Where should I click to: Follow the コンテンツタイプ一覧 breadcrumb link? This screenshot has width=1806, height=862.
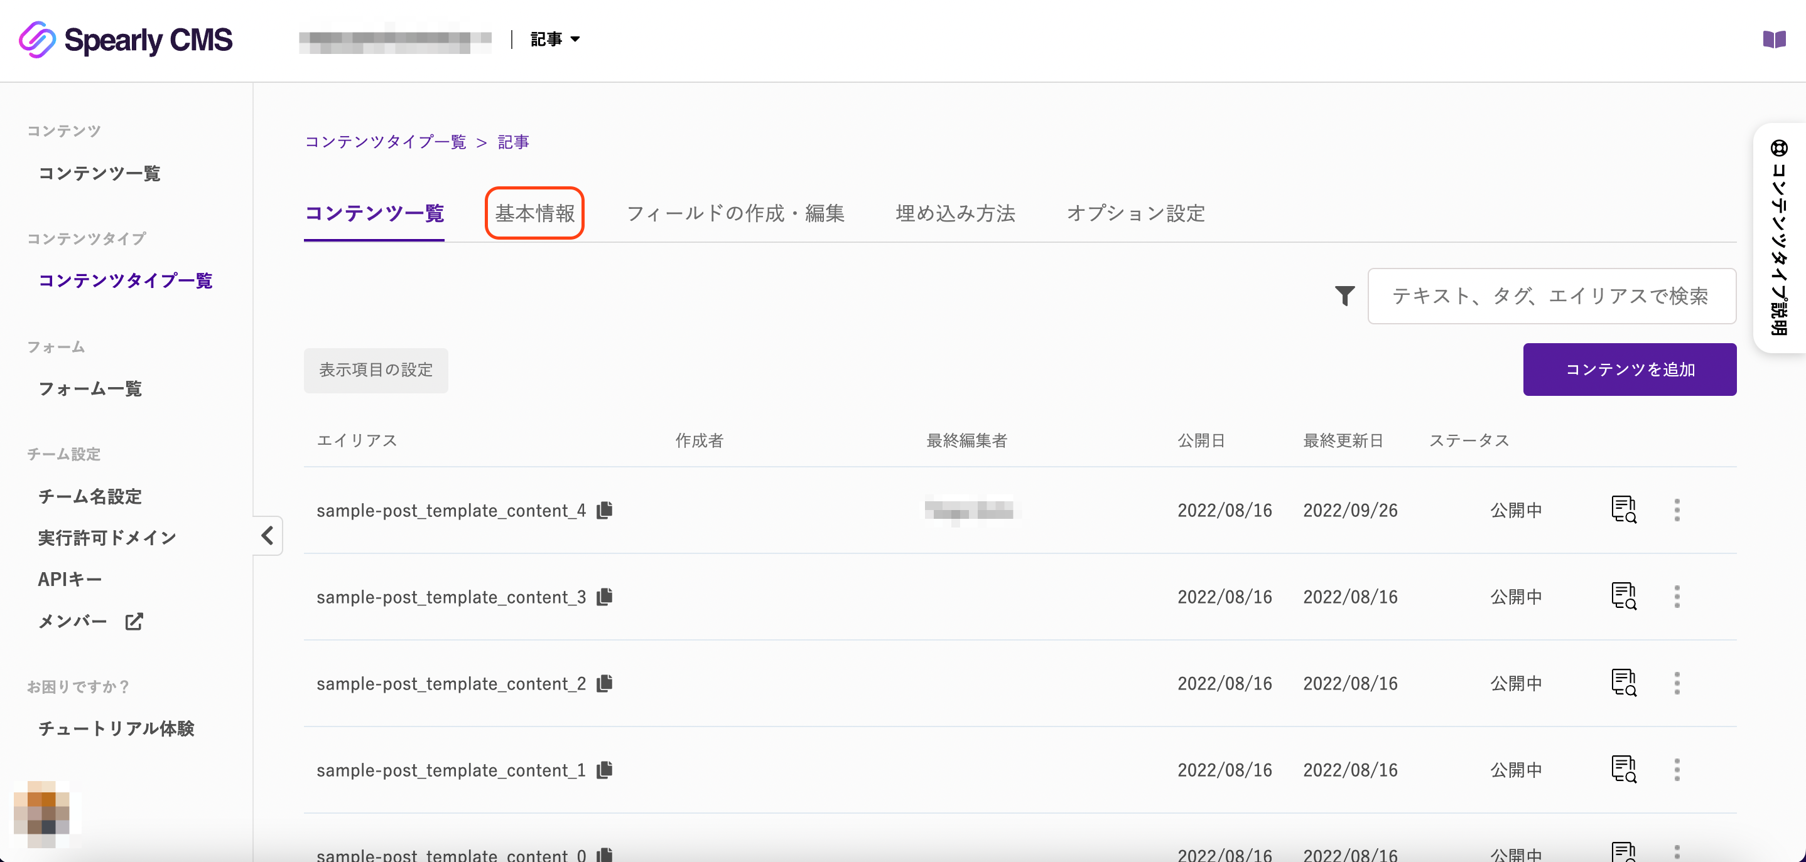385,142
